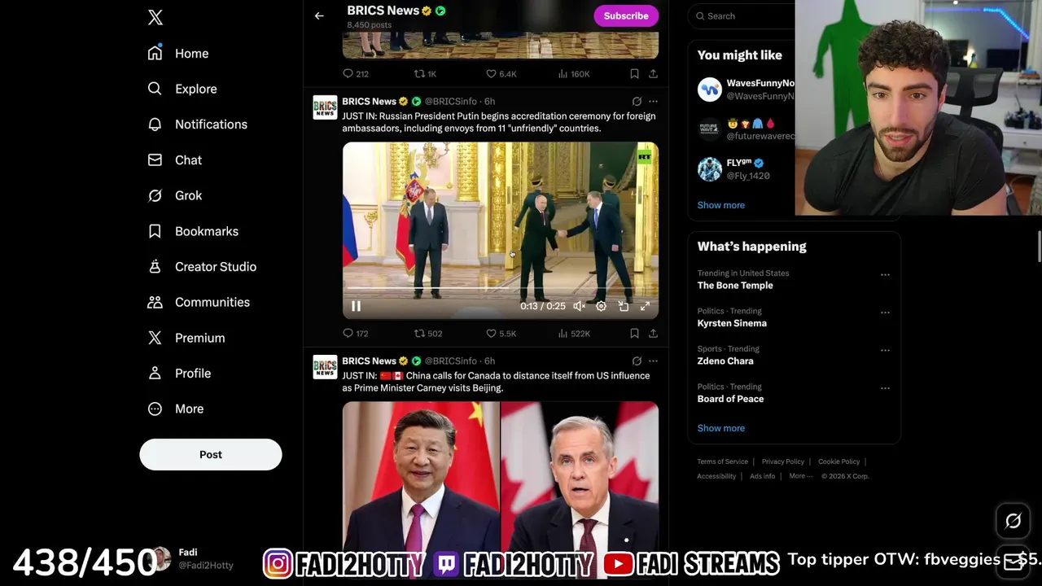
Task: Open more options for The Bone Temple
Action: [885, 274]
